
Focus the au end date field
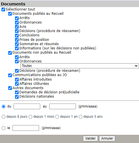tap(63, 106)
